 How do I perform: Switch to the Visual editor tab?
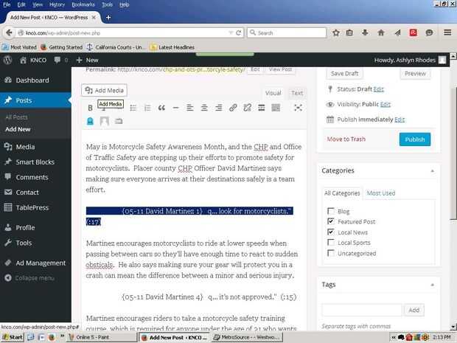pyautogui.click(x=273, y=93)
